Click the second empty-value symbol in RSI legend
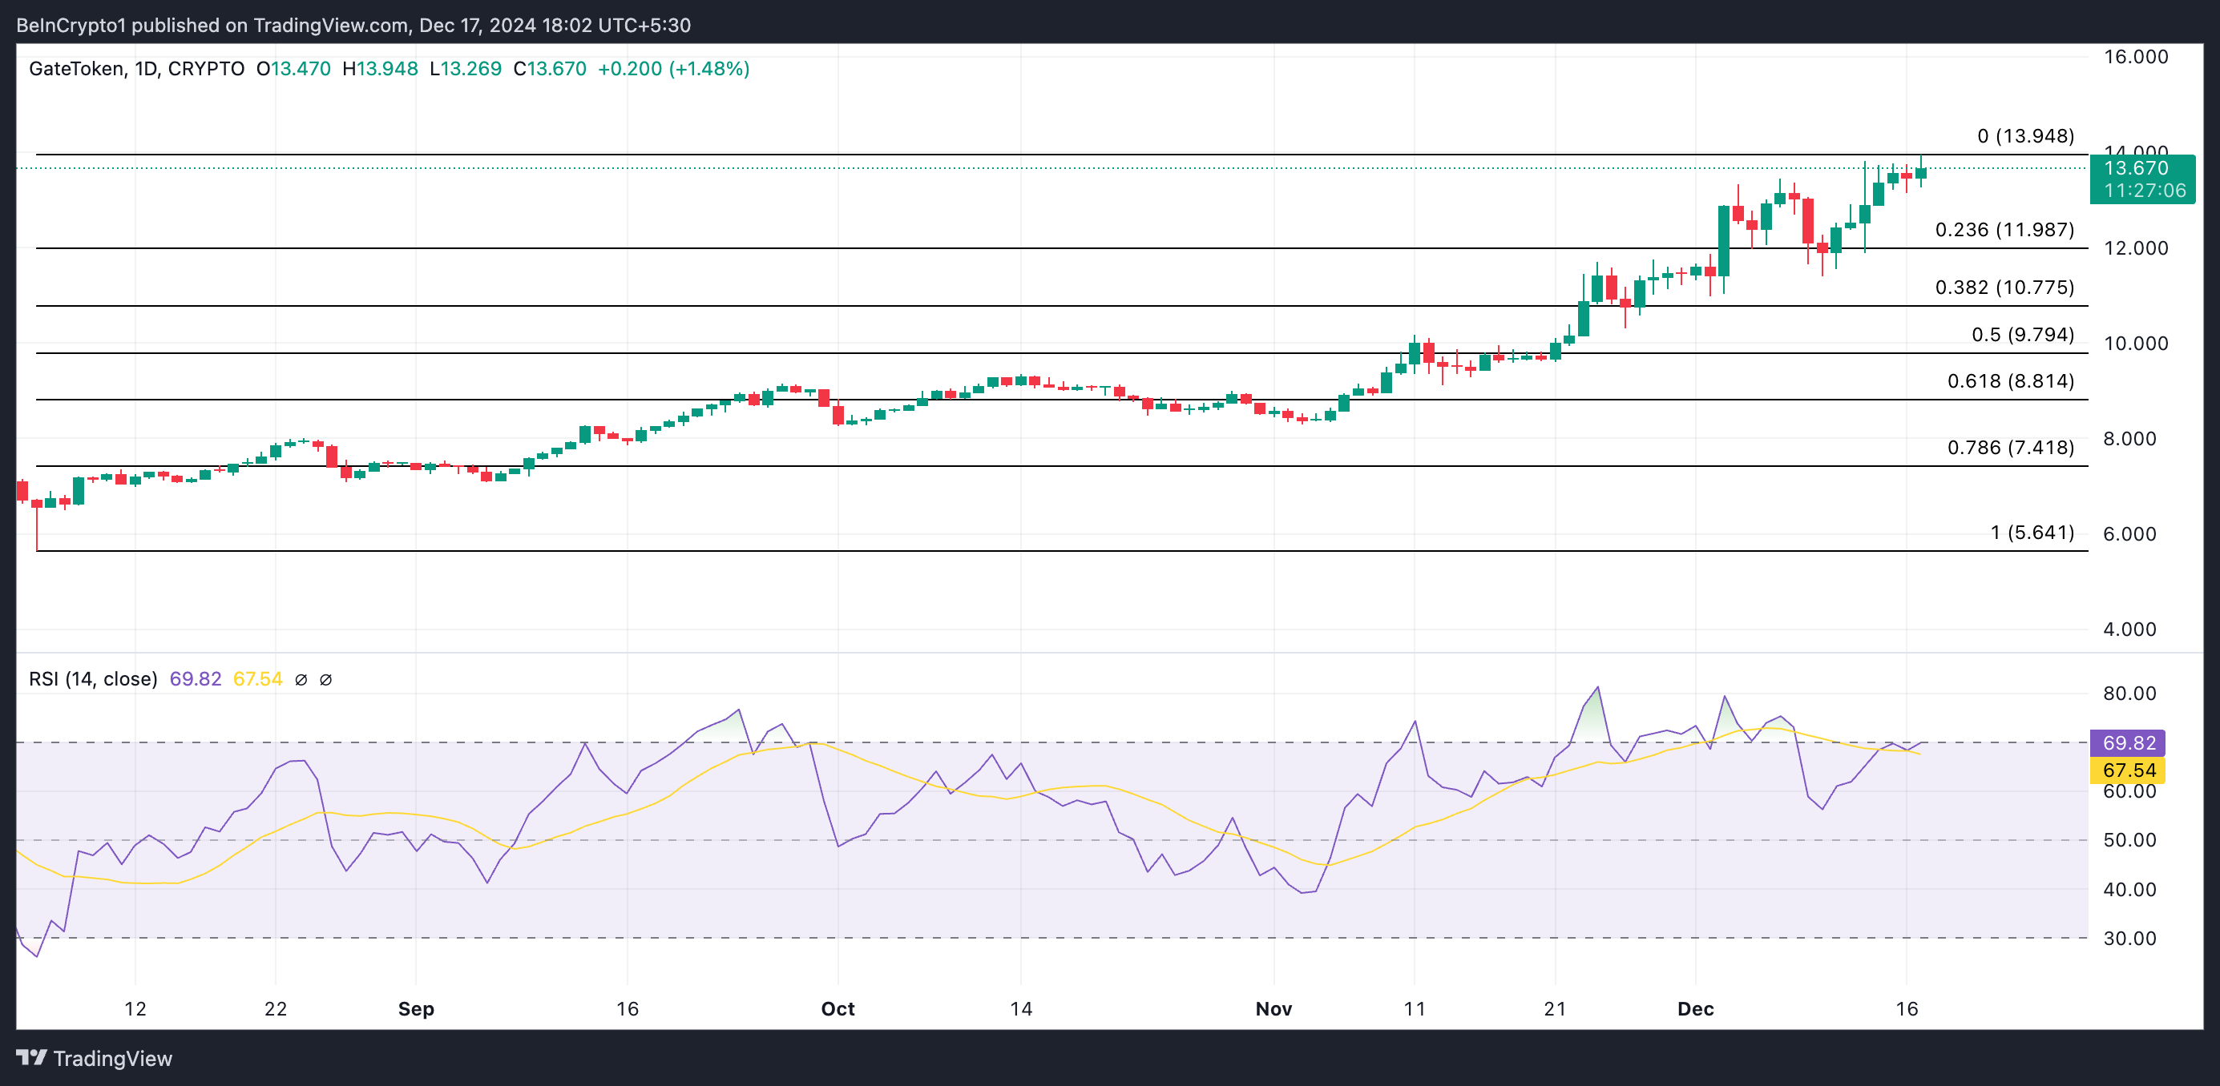The image size is (2220, 1086). (x=325, y=679)
